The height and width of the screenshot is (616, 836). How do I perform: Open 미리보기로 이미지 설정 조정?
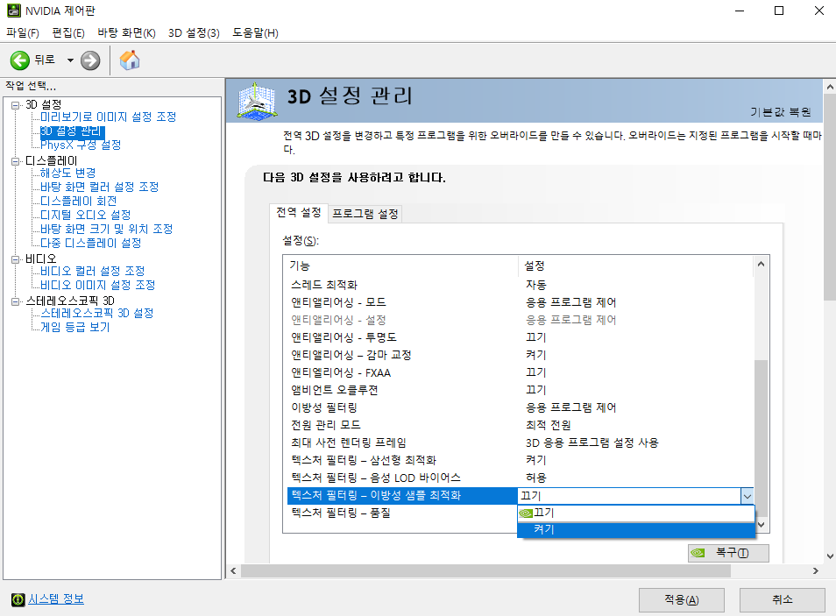109,117
